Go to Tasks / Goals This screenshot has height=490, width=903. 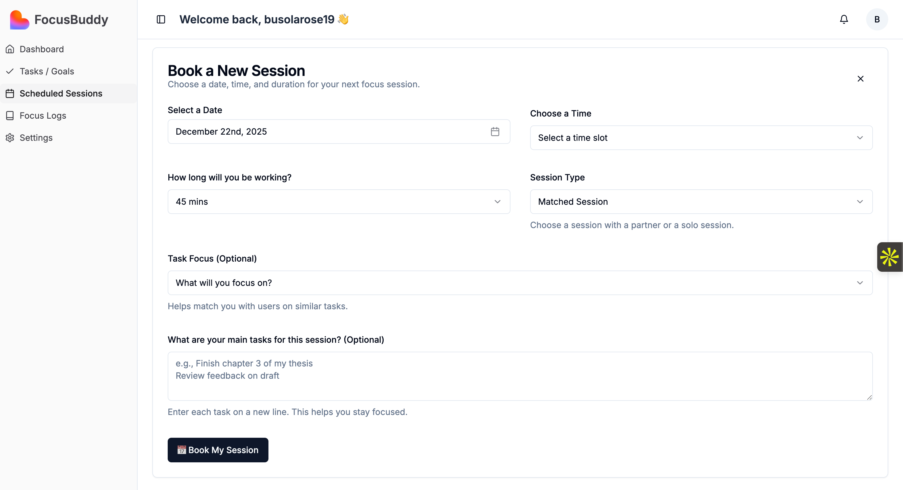click(47, 71)
